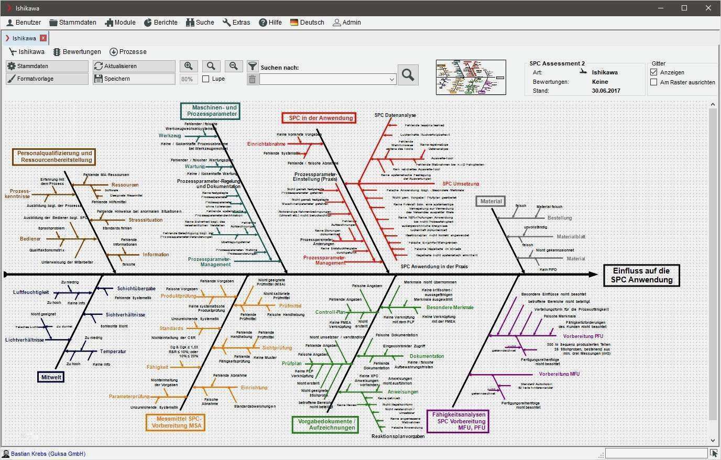This screenshot has height=460, width=721.
Task: Click the zoom out magnifier icon
Action: 234,66
